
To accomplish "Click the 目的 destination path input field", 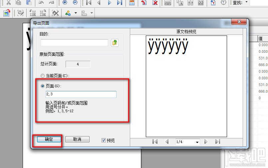I will click(74, 42).
